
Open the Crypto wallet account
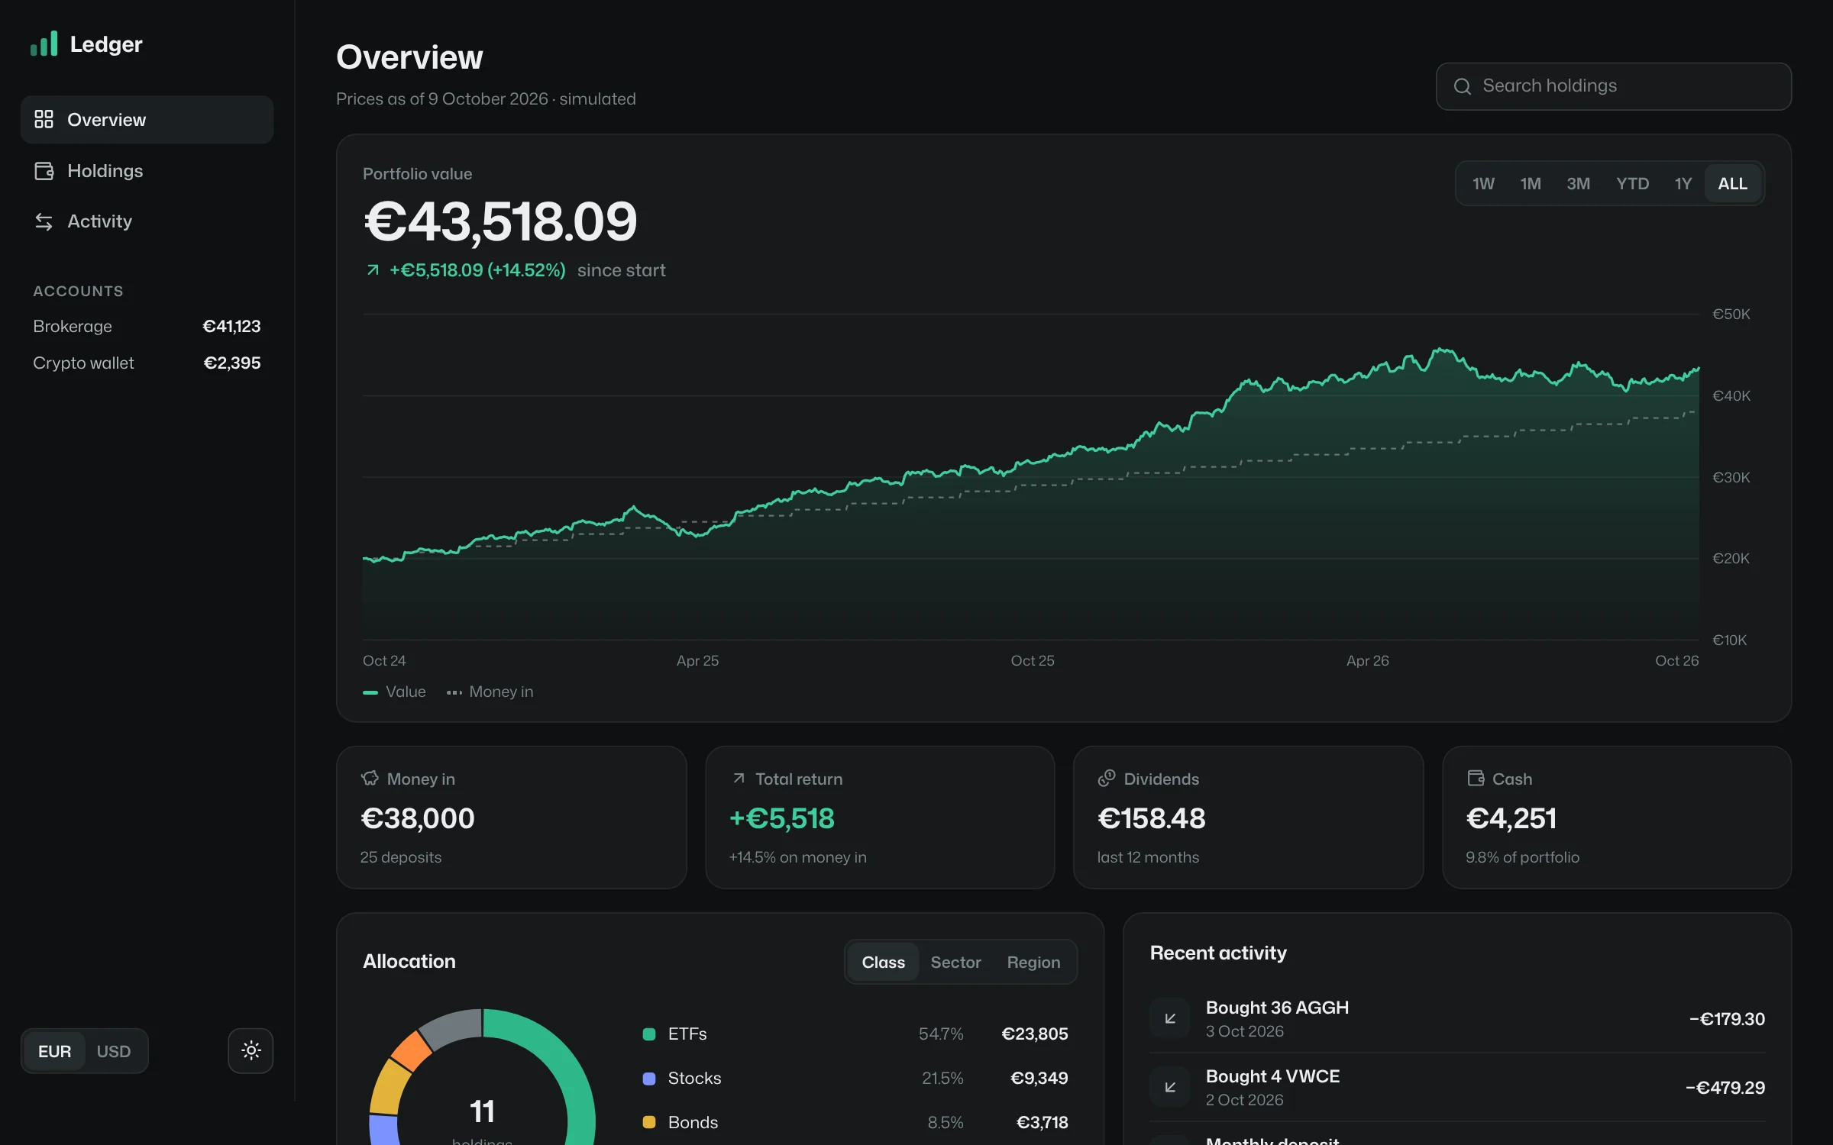[147, 363]
